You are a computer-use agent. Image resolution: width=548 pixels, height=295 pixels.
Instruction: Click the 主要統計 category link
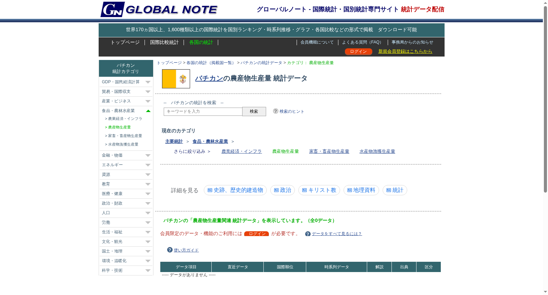point(174,142)
